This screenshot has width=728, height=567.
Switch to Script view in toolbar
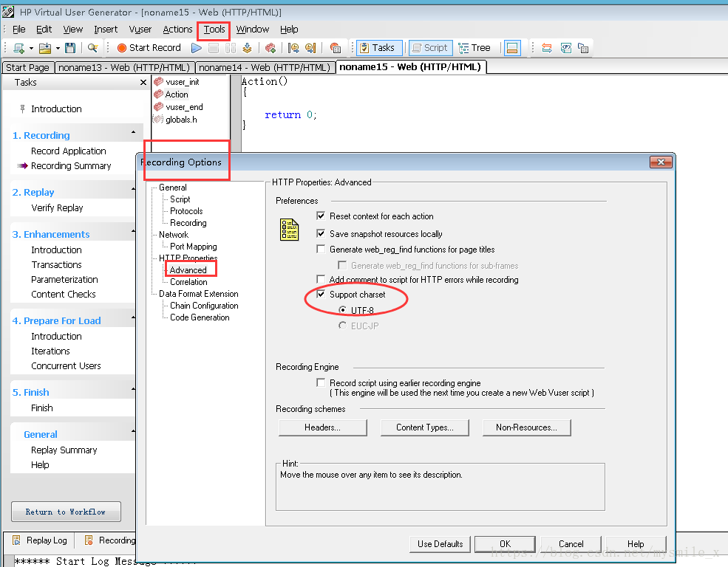(430, 48)
